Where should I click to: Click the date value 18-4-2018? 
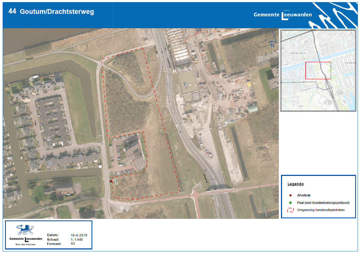pos(79,235)
